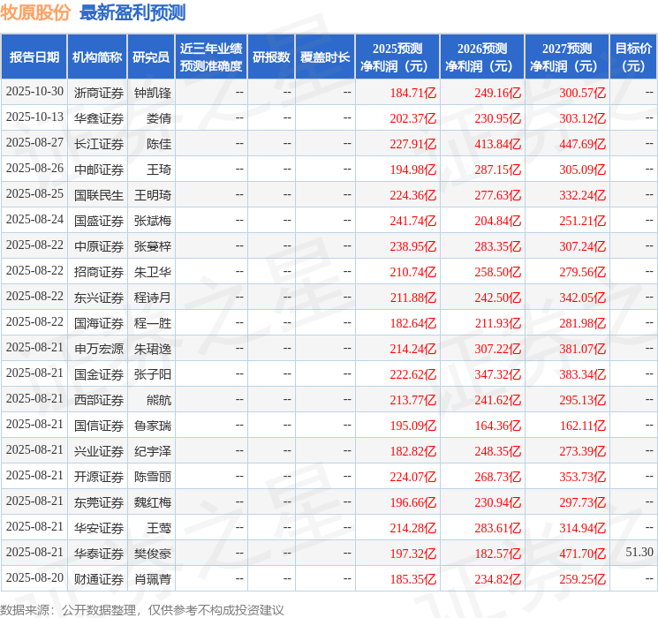Select the 兴业证券 institution cell
658x618 pixels.
coord(99,451)
